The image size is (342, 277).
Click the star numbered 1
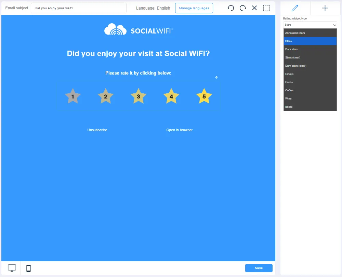[x=73, y=96]
